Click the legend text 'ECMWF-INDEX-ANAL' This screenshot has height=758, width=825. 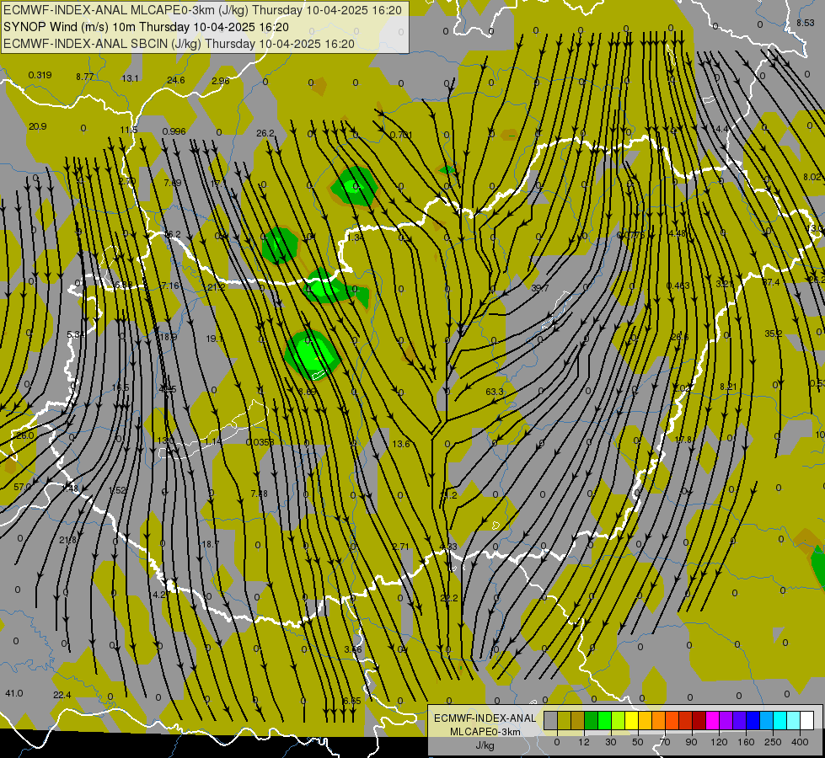tap(485, 718)
